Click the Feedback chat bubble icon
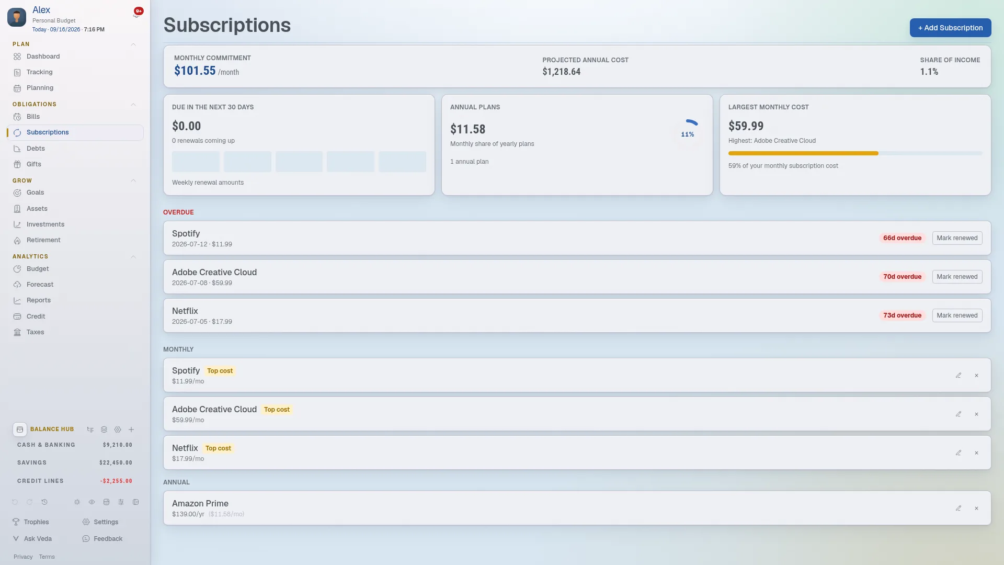The height and width of the screenshot is (565, 1004). coord(86,539)
